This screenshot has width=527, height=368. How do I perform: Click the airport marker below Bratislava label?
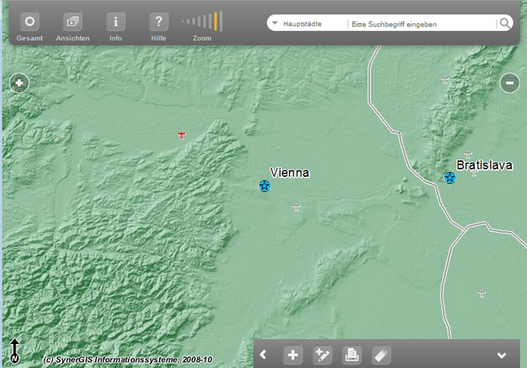tap(474, 174)
